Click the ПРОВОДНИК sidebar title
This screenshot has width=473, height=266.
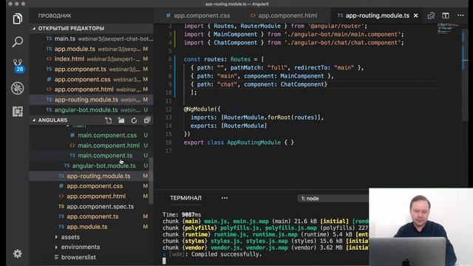[x=55, y=16]
